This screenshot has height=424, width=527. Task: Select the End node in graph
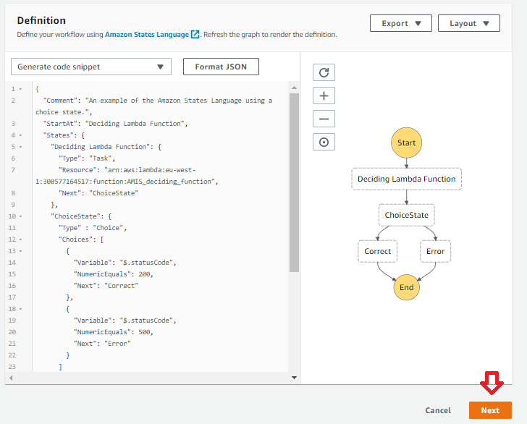click(x=406, y=287)
